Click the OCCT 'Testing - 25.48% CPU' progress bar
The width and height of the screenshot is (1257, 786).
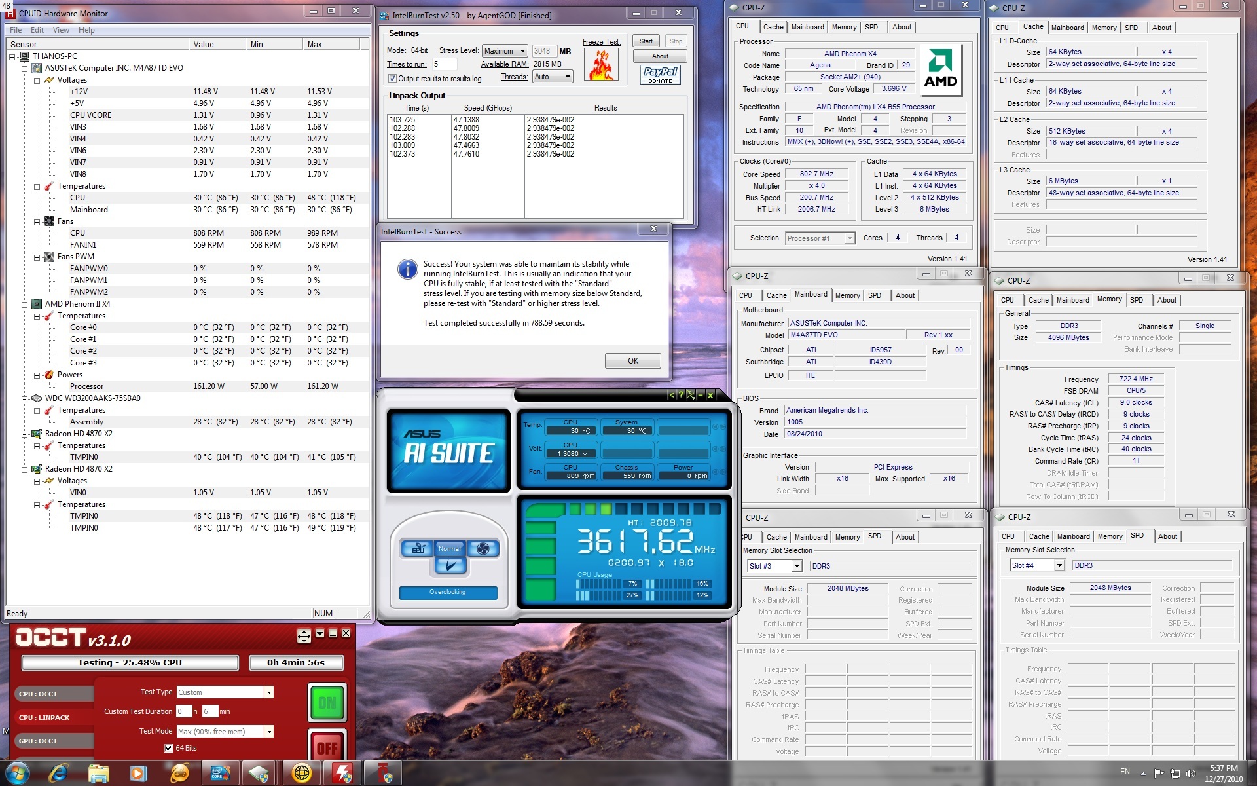tap(130, 663)
